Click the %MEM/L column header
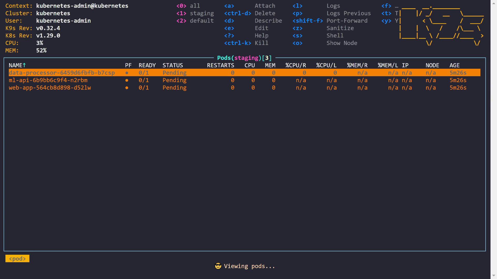Screen dimensions: 497x279 [x=388, y=65]
